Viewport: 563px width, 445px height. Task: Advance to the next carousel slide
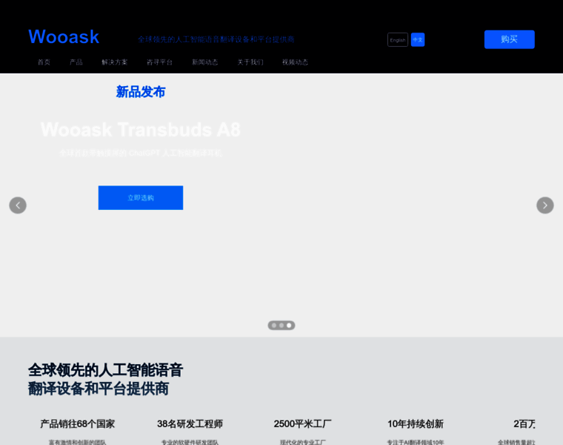coord(545,205)
